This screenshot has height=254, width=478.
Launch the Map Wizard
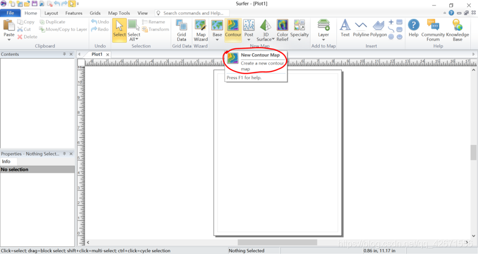coord(201,30)
